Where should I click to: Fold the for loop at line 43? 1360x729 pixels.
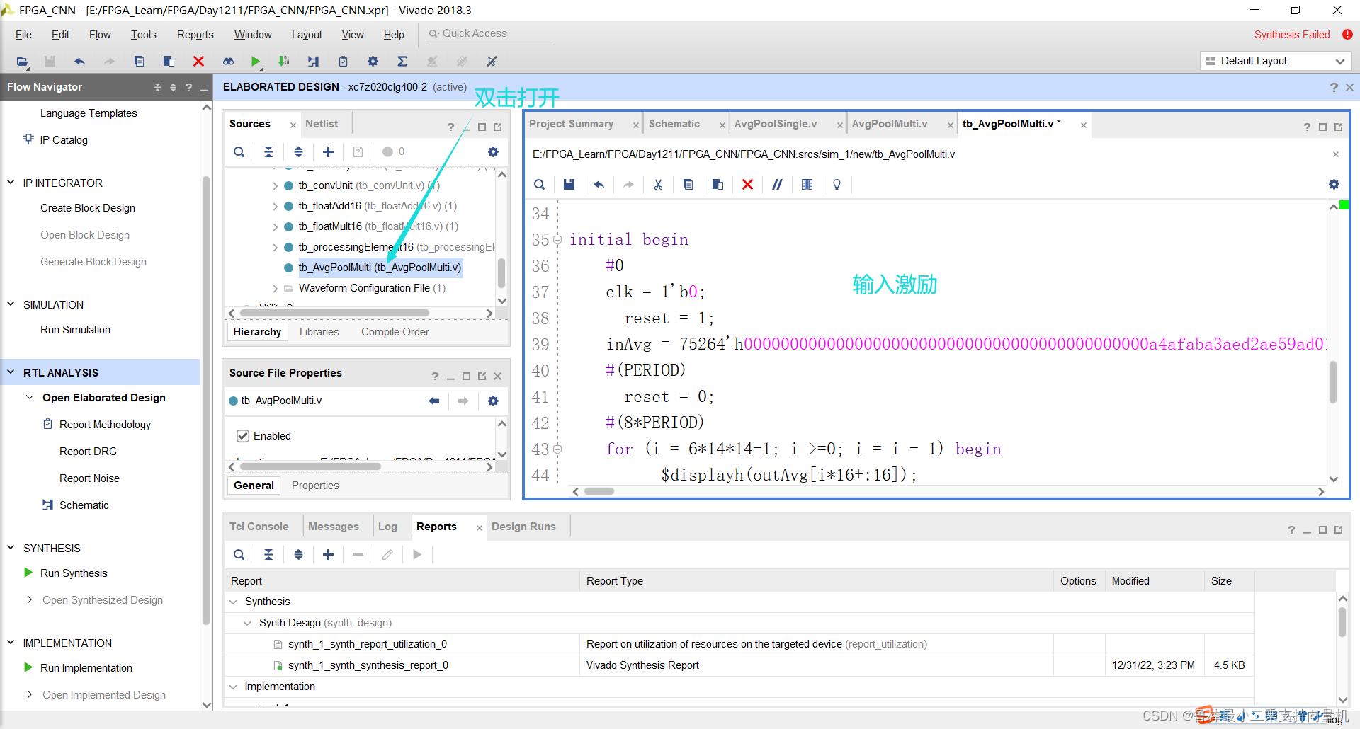(557, 449)
